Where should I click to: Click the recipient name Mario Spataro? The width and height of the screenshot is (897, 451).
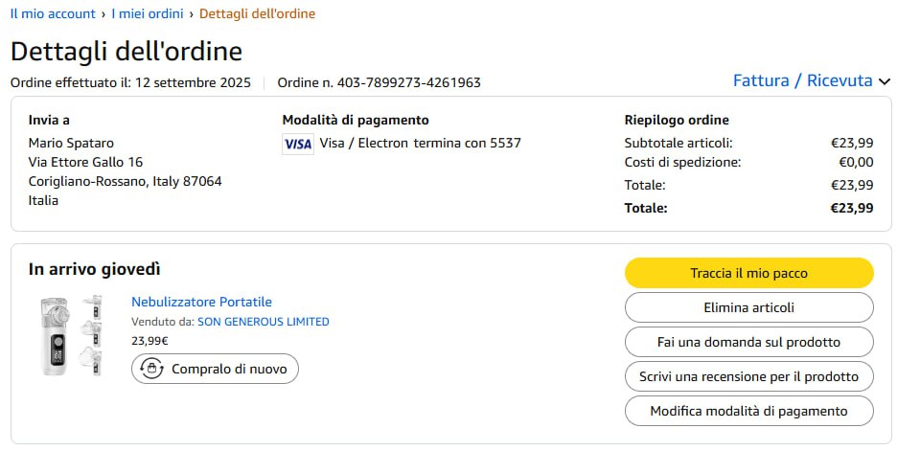71,143
